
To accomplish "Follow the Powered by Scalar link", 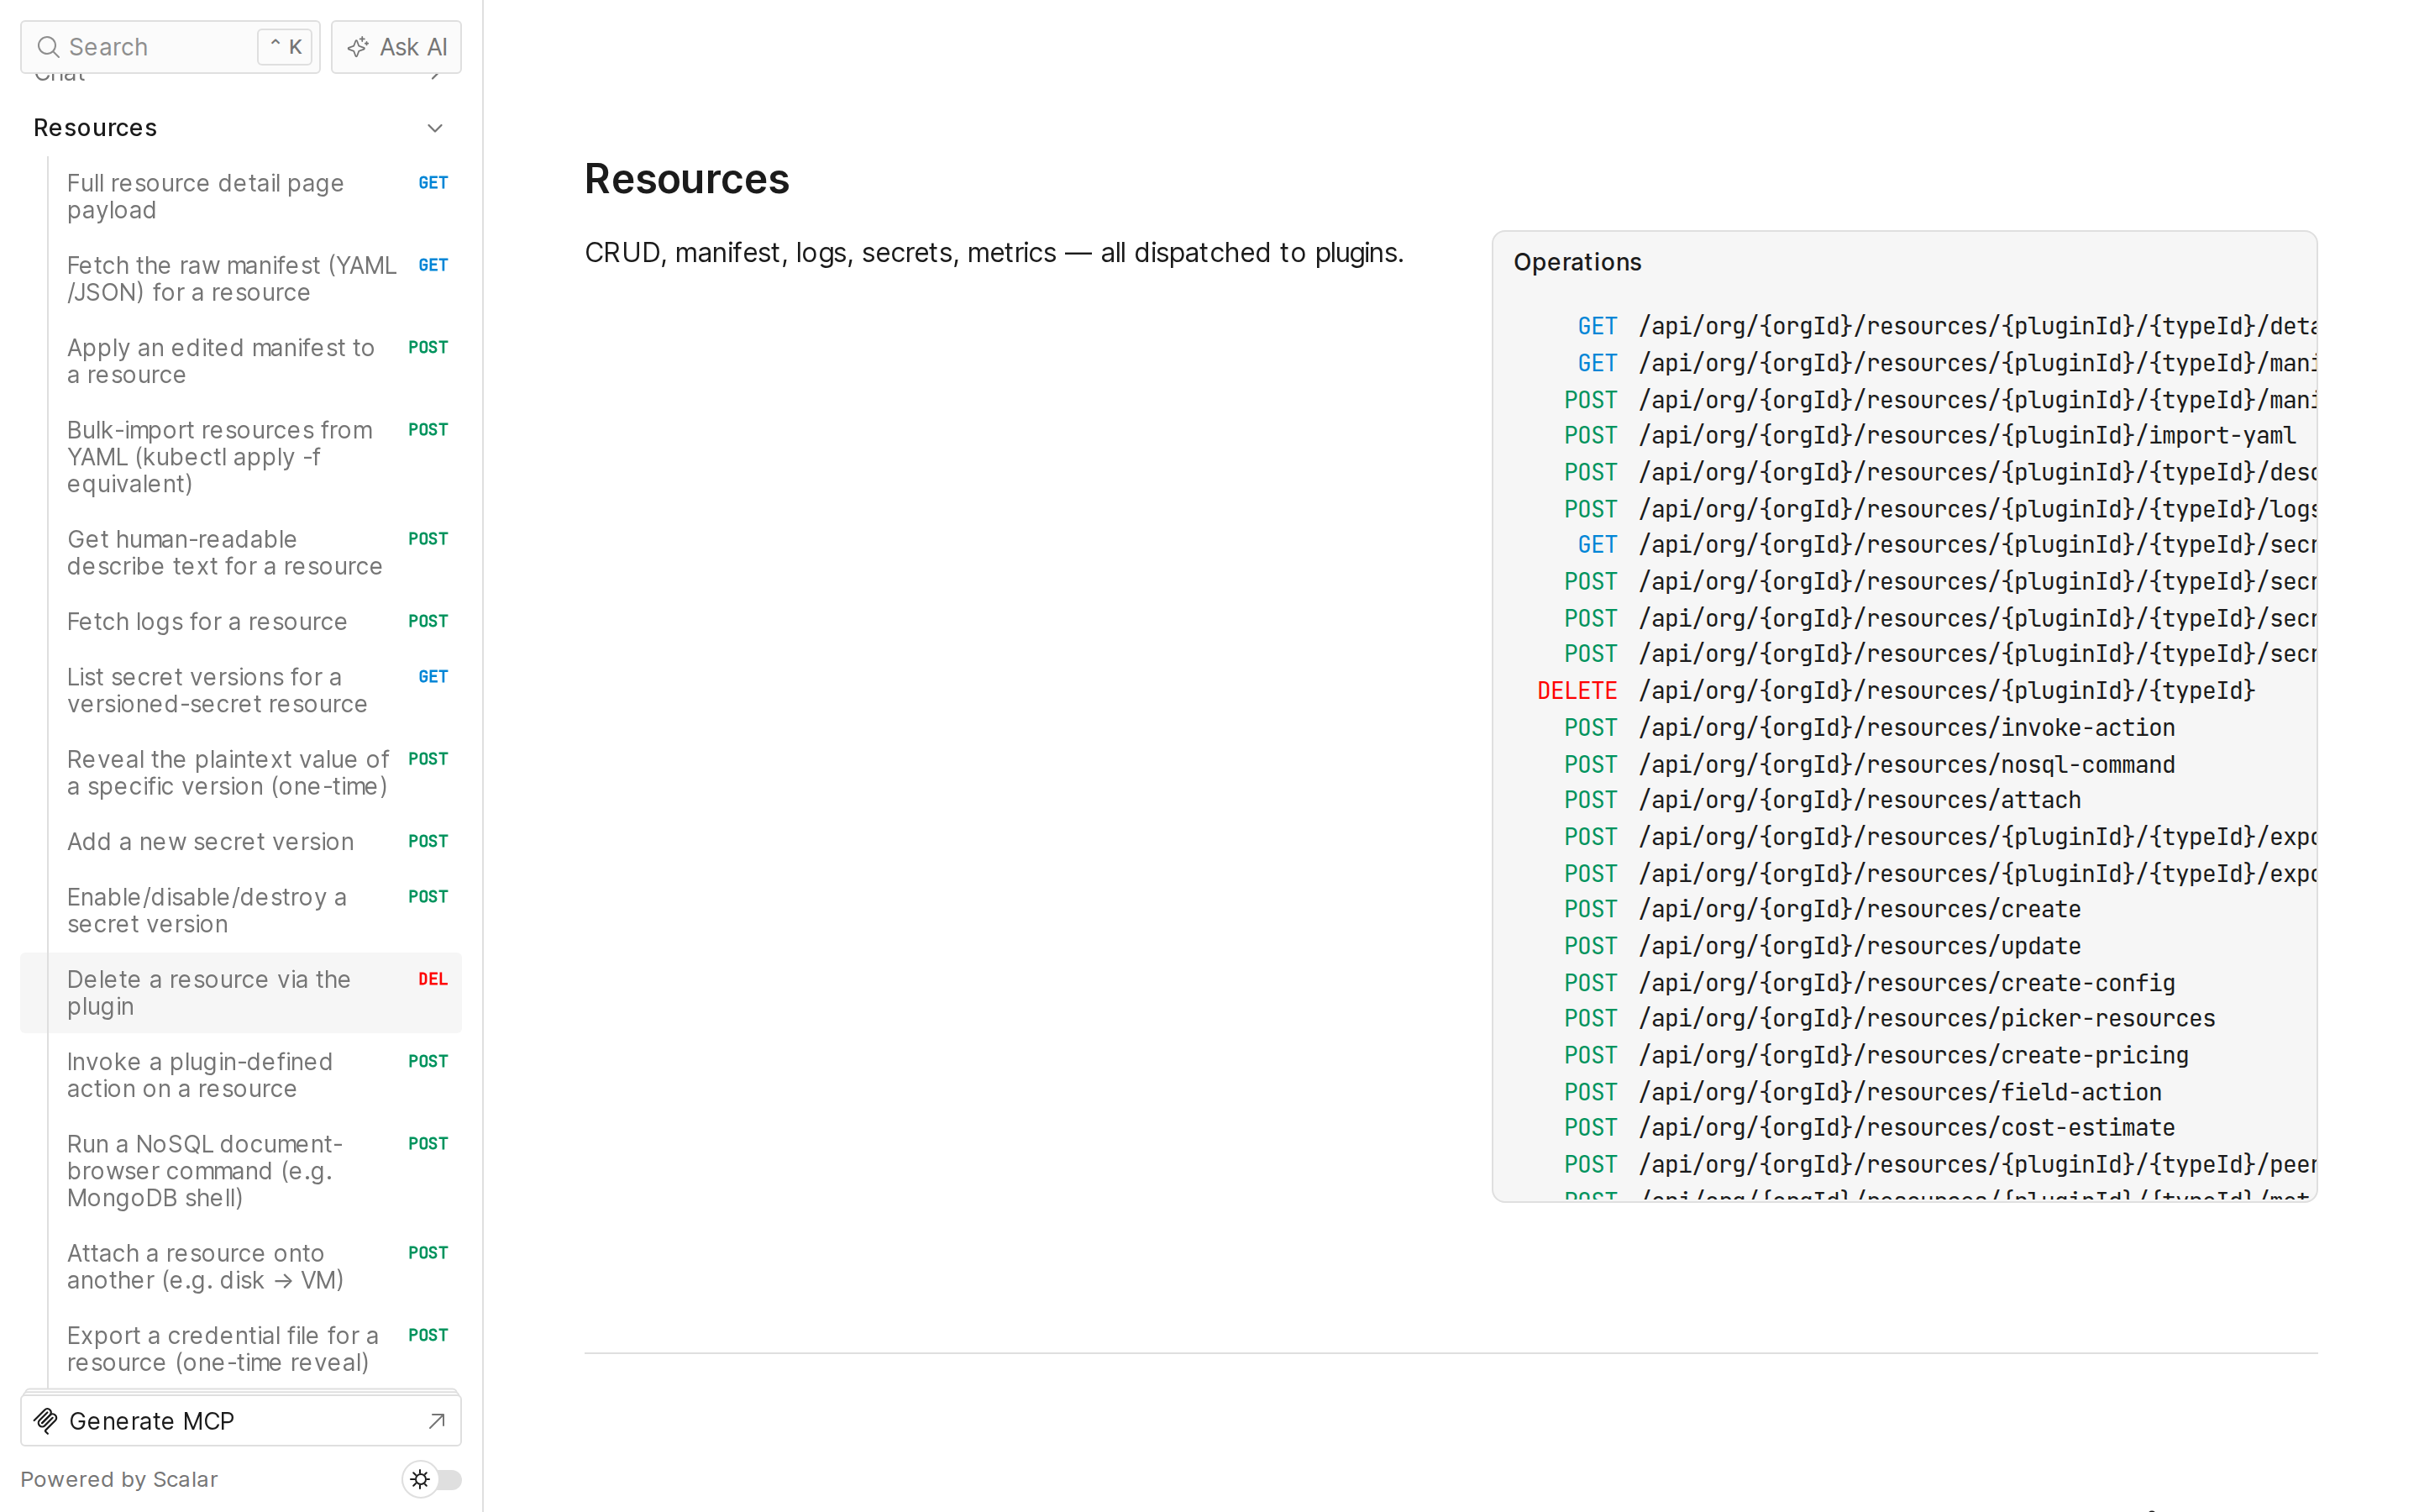I will (119, 1479).
